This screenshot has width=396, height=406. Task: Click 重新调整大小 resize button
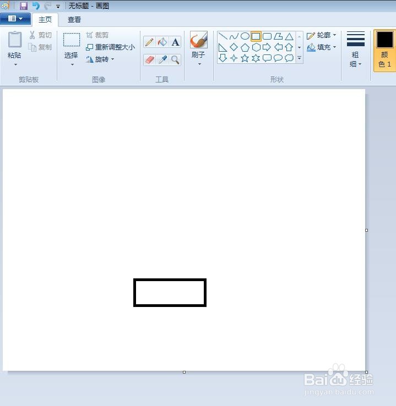(110, 47)
